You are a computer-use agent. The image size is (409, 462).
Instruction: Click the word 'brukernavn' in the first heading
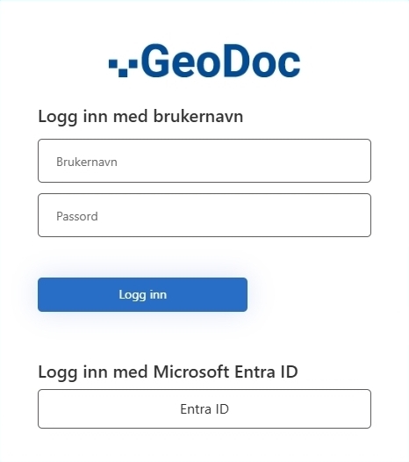click(x=198, y=116)
